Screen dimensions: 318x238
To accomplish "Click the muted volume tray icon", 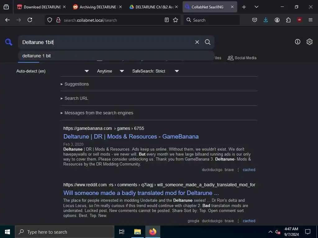I will (x=278, y=232).
